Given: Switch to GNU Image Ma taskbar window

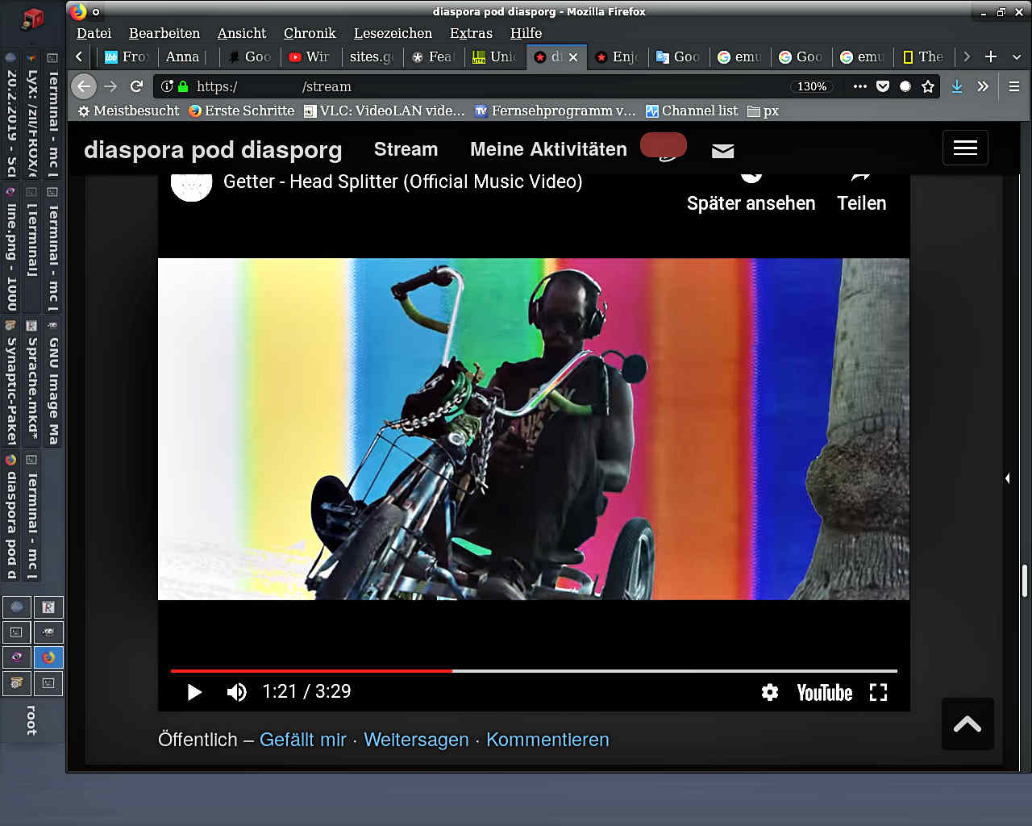Looking at the screenshot, I should (x=52, y=382).
